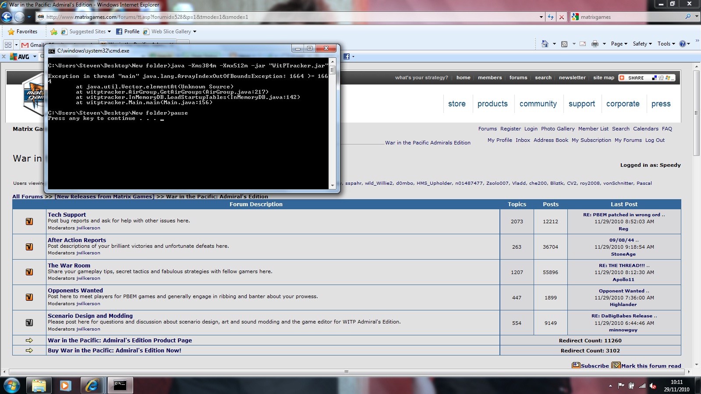Click the Action Center flag tray icon
The width and height of the screenshot is (701, 394).
pos(621,386)
